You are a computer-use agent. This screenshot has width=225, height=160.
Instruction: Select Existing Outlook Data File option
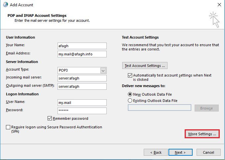point(130,101)
